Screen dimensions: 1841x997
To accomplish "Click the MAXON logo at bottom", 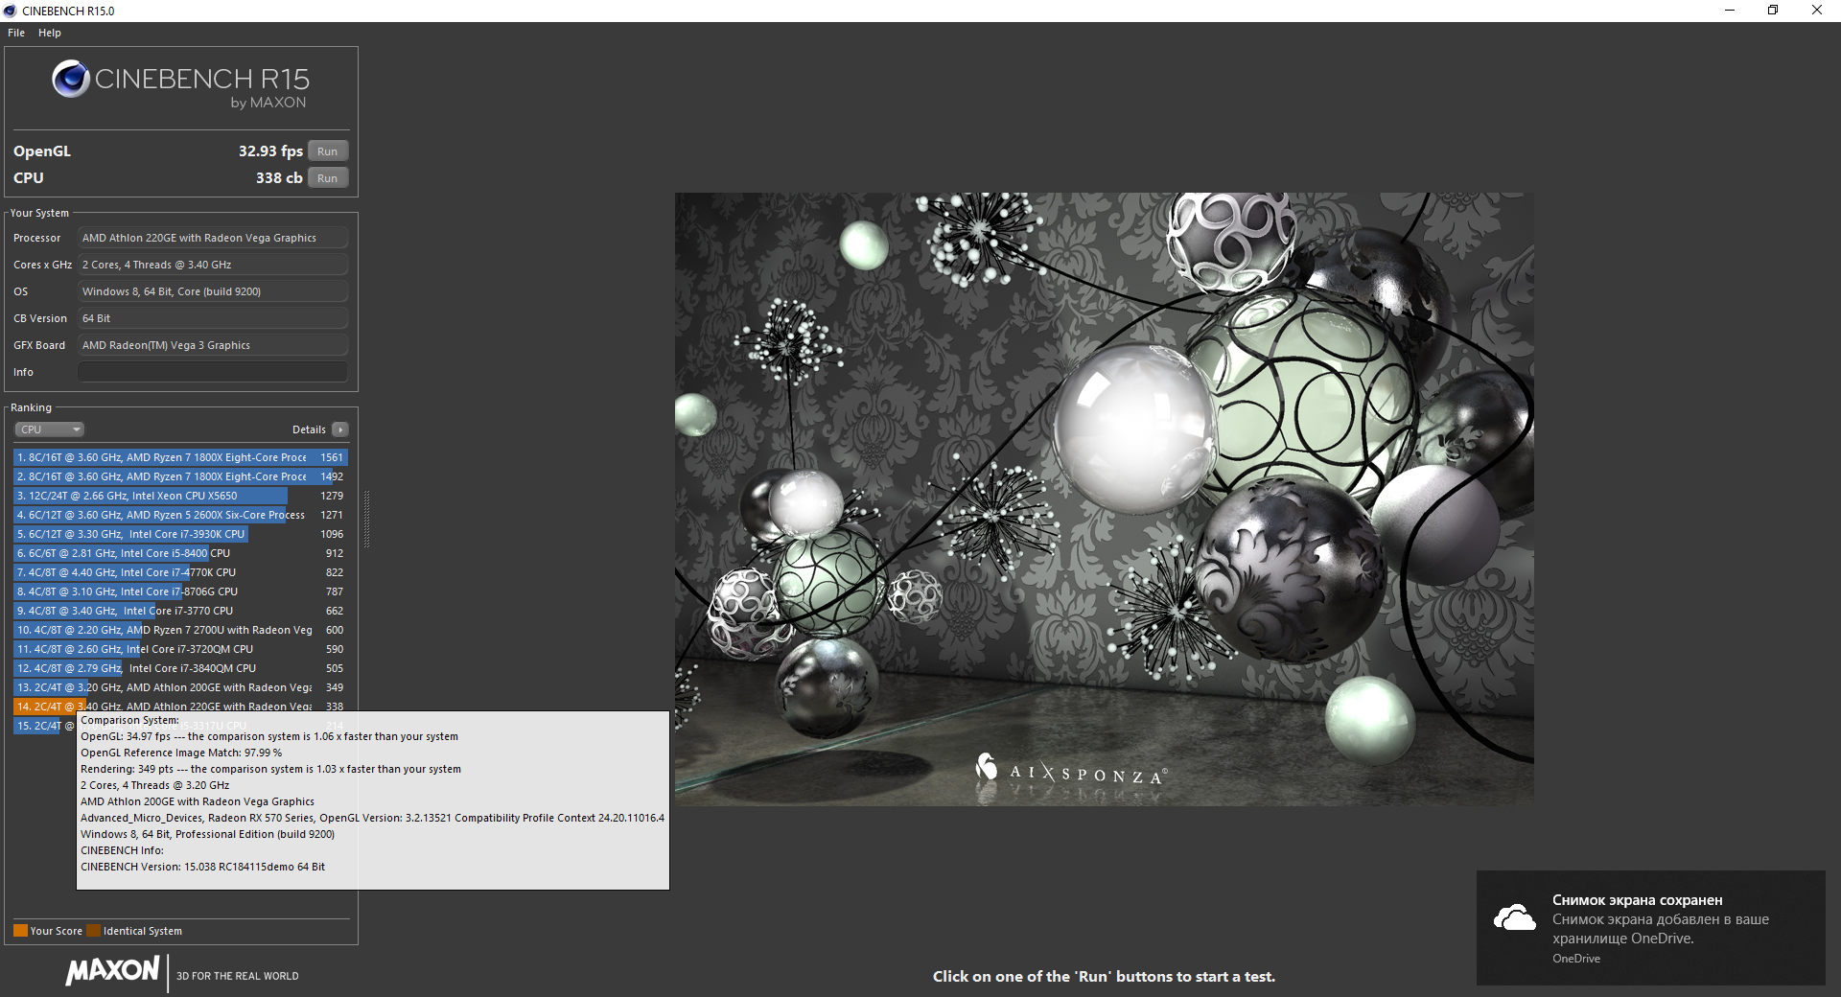I will click(x=112, y=970).
